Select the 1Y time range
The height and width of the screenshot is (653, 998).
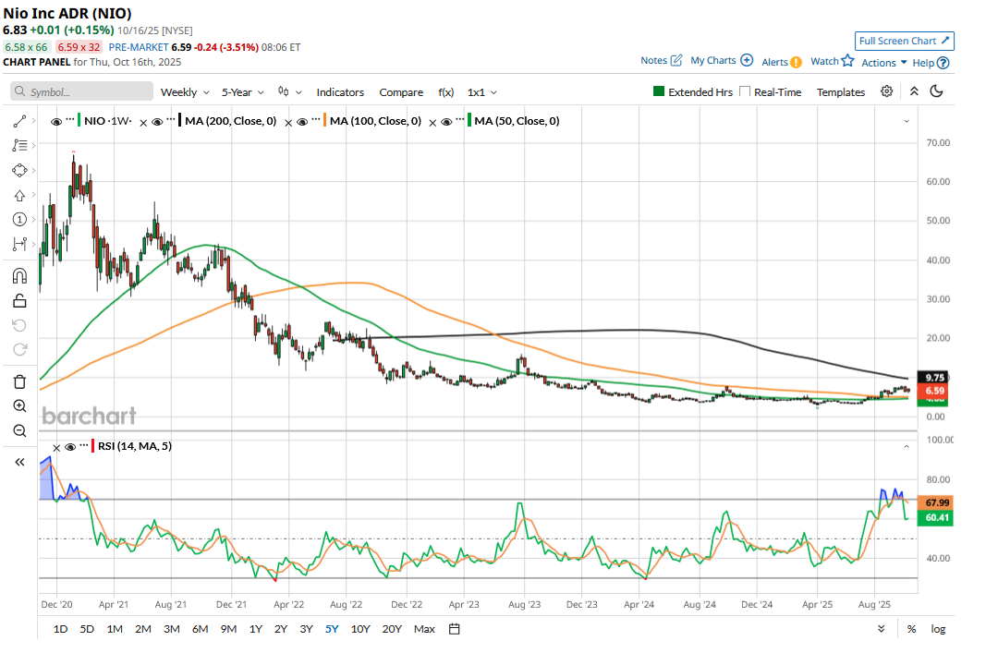pos(256,629)
